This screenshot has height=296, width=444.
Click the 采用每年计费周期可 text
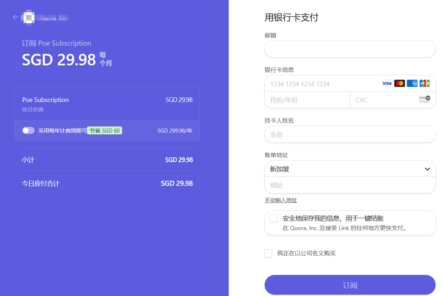click(x=62, y=130)
